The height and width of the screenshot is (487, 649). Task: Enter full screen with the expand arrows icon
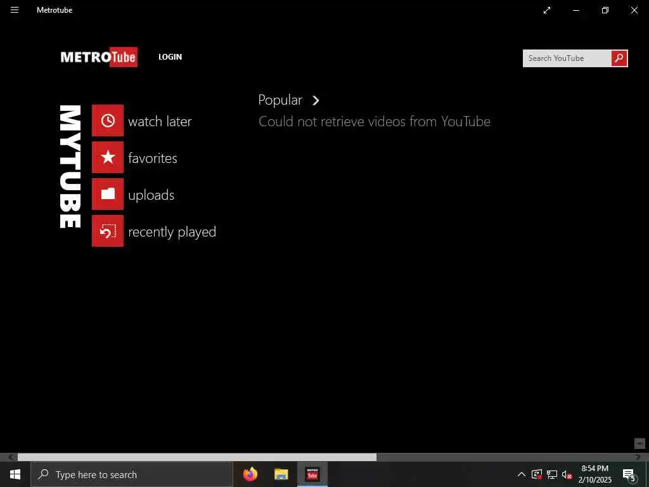(x=547, y=10)
